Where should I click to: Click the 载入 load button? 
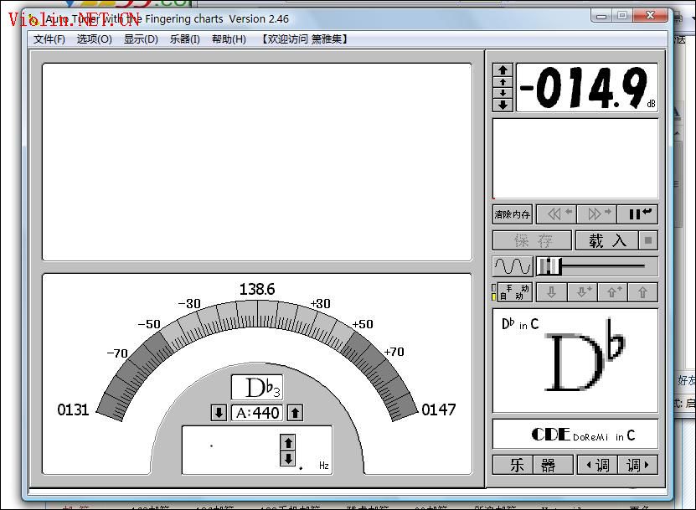[x=606, y=240]
